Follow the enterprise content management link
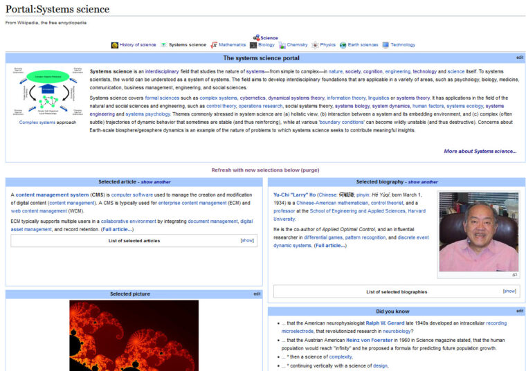 click(192, 203)
